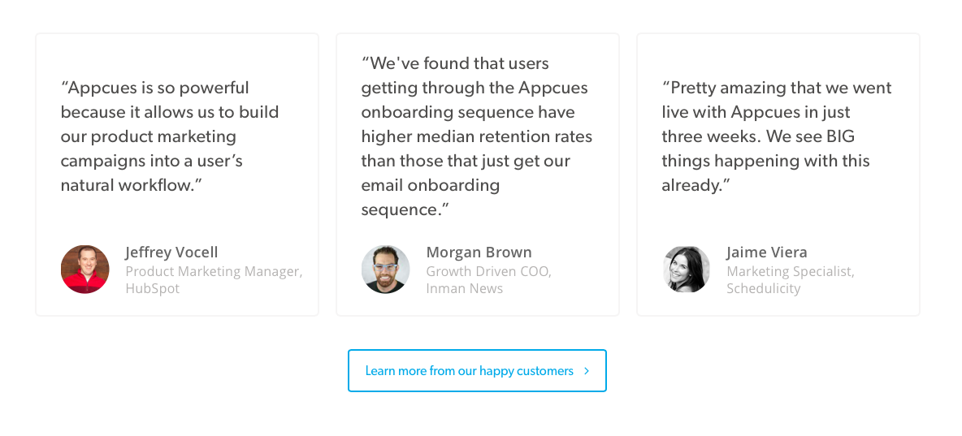Select the Morgan Brown name text

coord(479,253)
